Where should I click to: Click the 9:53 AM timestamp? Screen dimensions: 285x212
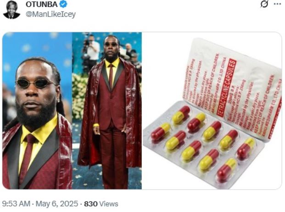point(16,204)
